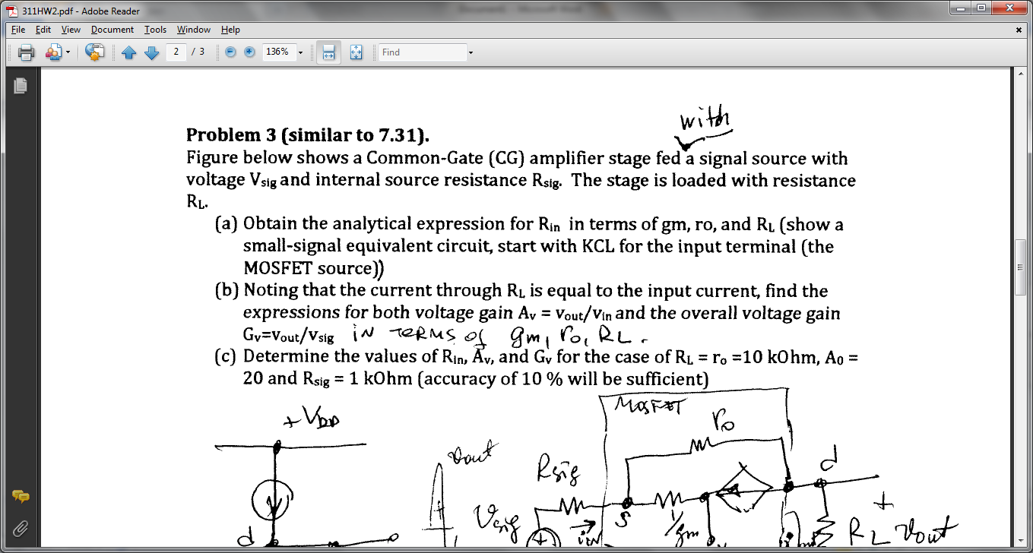The height and width of the screenshot is (553, 1033).
Task: Open the Comments panel in the sidebar
Action: tap(21, 497)
